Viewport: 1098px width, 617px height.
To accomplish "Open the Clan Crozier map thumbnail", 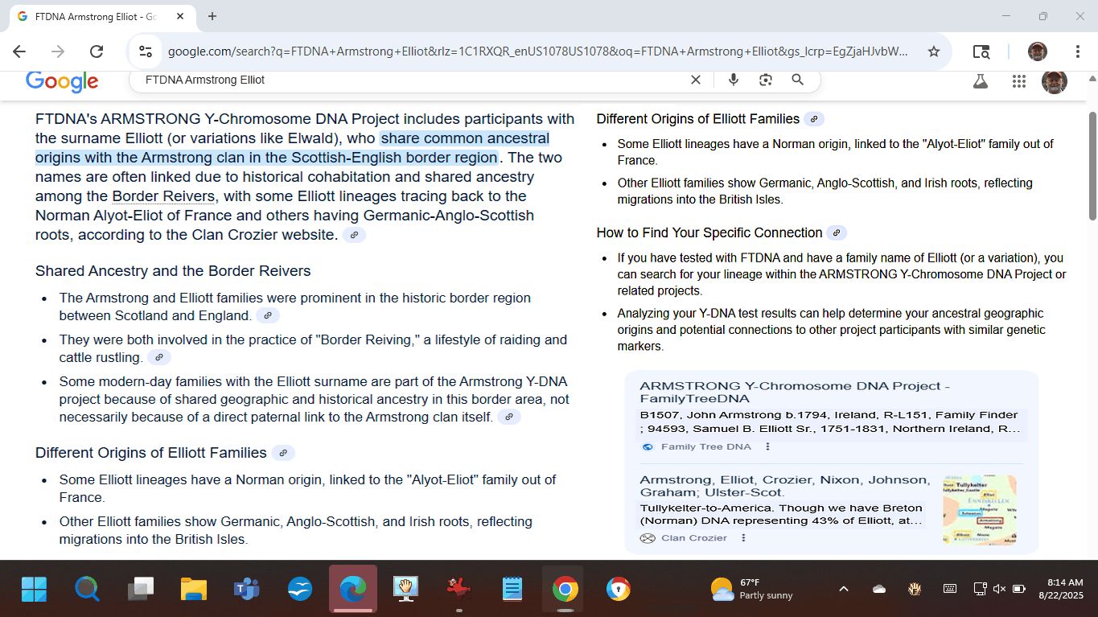I will 979,510.
